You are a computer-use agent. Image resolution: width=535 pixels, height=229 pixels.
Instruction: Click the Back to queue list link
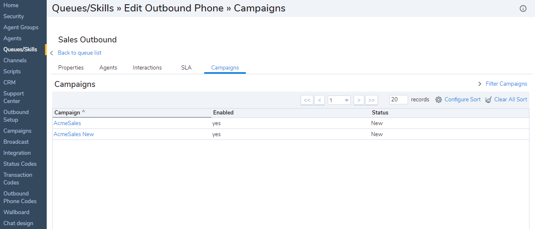[x=80, y=53]
